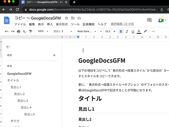The width and height of the screenshot is (169, 127).
Task: Jump to 見出し3 in outline
Action: click(x=23, y=101)
